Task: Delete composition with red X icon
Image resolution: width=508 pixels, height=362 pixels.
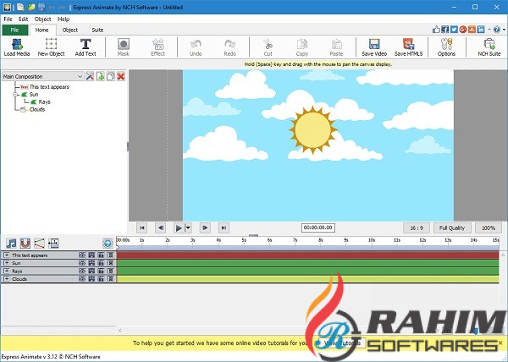Action: [121, 76]
